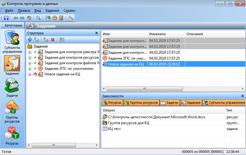Open the Сервис menu
Viewport: 246px width, 155px height.
pyautogui.click(x=69, y=11)
